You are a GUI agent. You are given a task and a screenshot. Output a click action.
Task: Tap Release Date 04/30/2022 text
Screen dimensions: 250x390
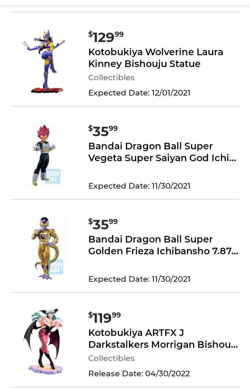tap(139, 374)
